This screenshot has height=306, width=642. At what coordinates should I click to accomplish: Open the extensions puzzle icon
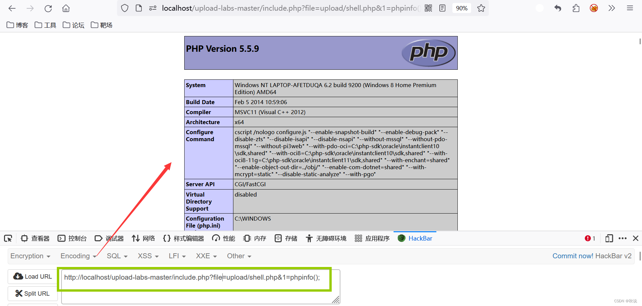[576, 8]
